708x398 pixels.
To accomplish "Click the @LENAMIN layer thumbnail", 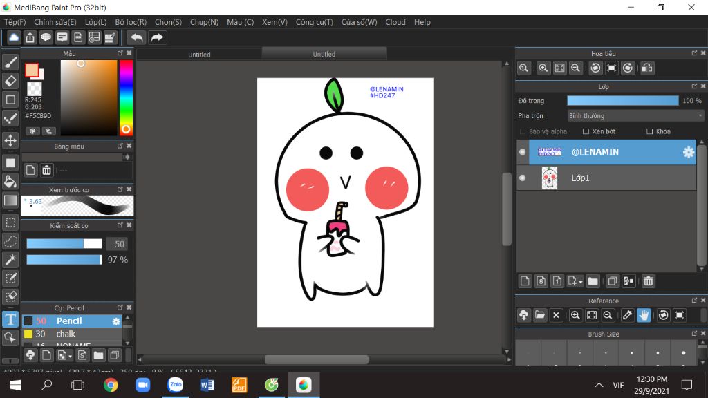I will click(x=550, y=152).
